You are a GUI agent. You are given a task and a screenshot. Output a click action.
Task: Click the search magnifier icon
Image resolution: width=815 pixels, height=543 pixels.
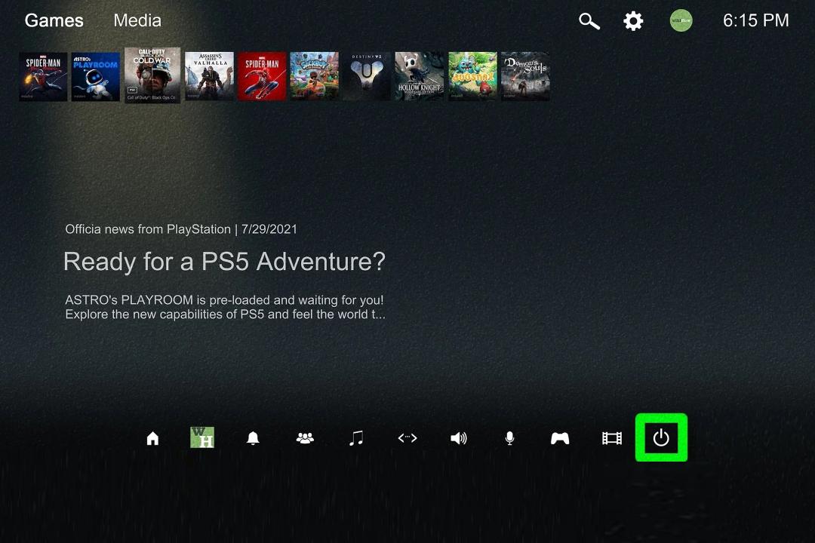pos(589,21)
